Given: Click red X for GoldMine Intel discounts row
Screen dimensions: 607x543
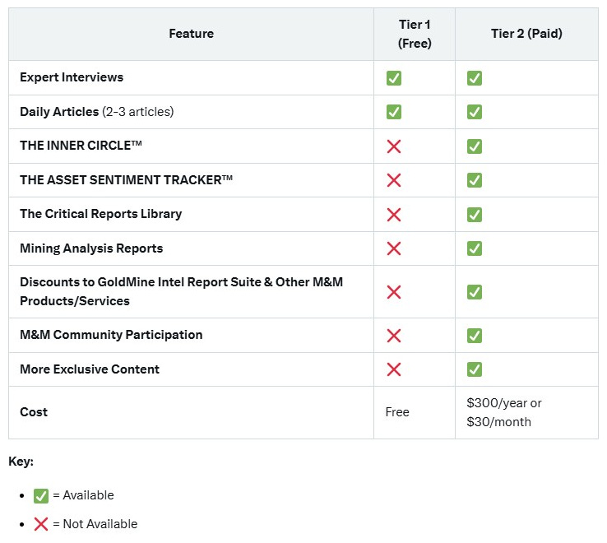Looking at the screenshot, I should [394, 292].
